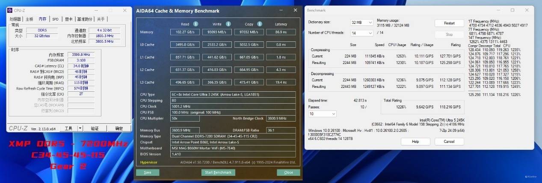Click the Help button in Benchmark
The height and width of the screenshot is (183, 542).
(415, 141)
